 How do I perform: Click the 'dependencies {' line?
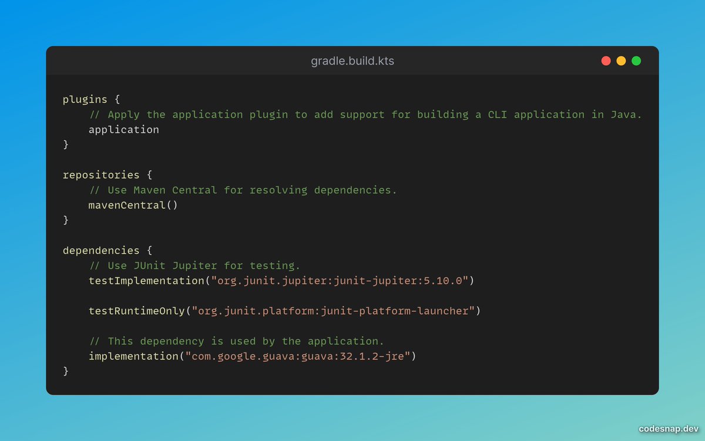[x=108, y=251]
